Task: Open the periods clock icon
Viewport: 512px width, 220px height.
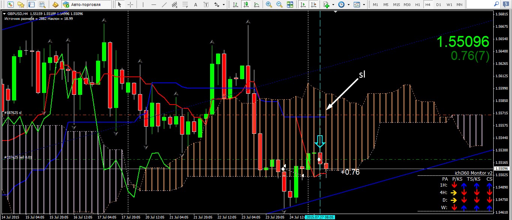Action: [341, 4]
